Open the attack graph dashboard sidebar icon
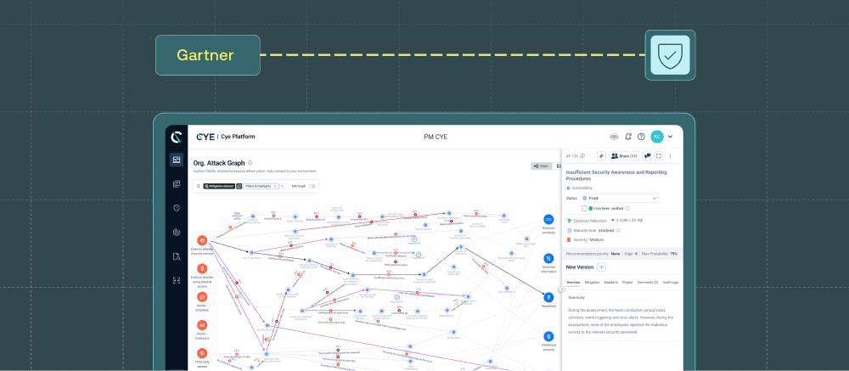Screen dimensions: 849x371 176,160
